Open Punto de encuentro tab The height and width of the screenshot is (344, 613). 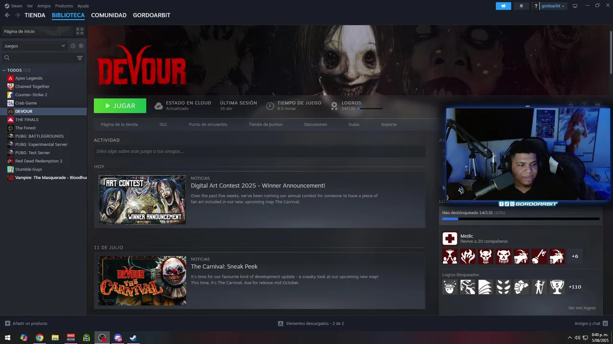pyautogui.click(x=208, y=124)
